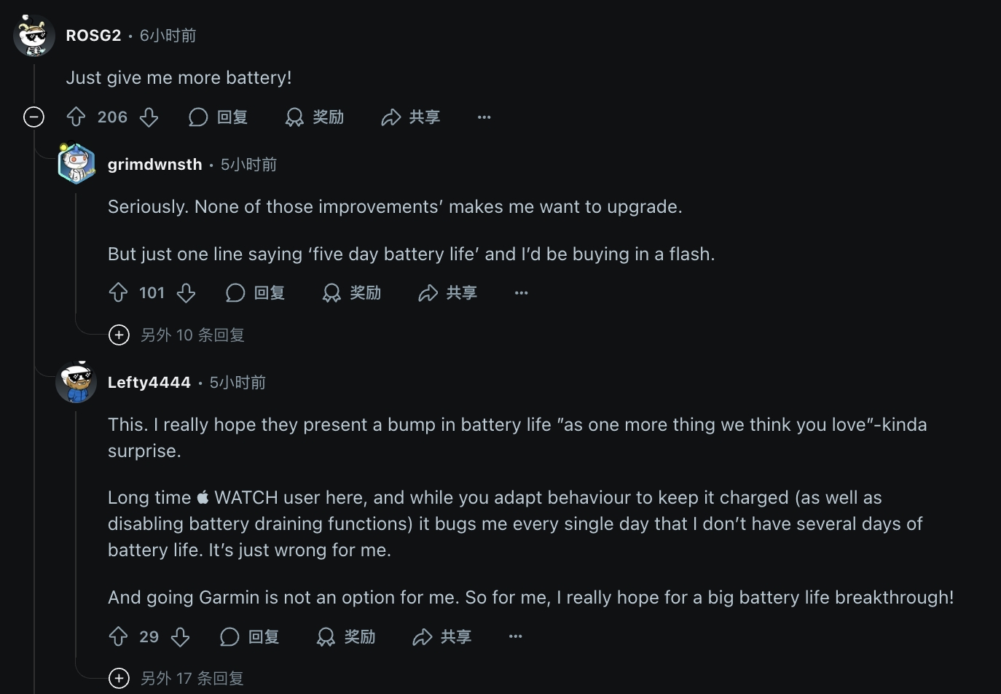Screen dimensions: 1001x694
Task: Downvote grimdwnsth's reply
Action: click(x=186, y=292)
